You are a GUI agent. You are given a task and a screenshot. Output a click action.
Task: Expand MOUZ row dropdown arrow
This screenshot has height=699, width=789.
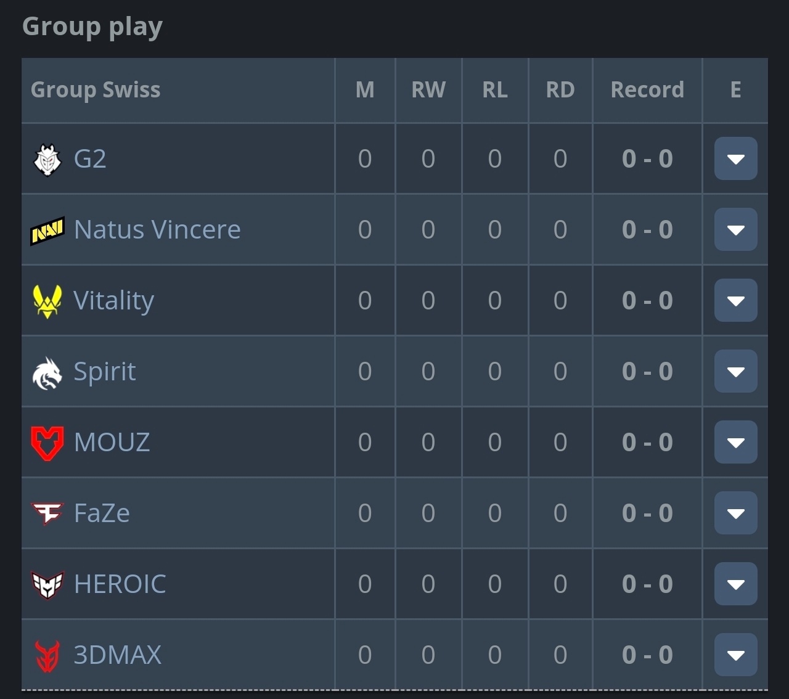(735, 442)
